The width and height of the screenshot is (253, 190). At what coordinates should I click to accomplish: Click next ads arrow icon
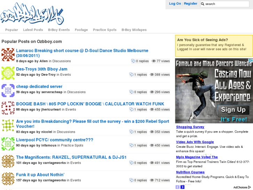(182, 187)
